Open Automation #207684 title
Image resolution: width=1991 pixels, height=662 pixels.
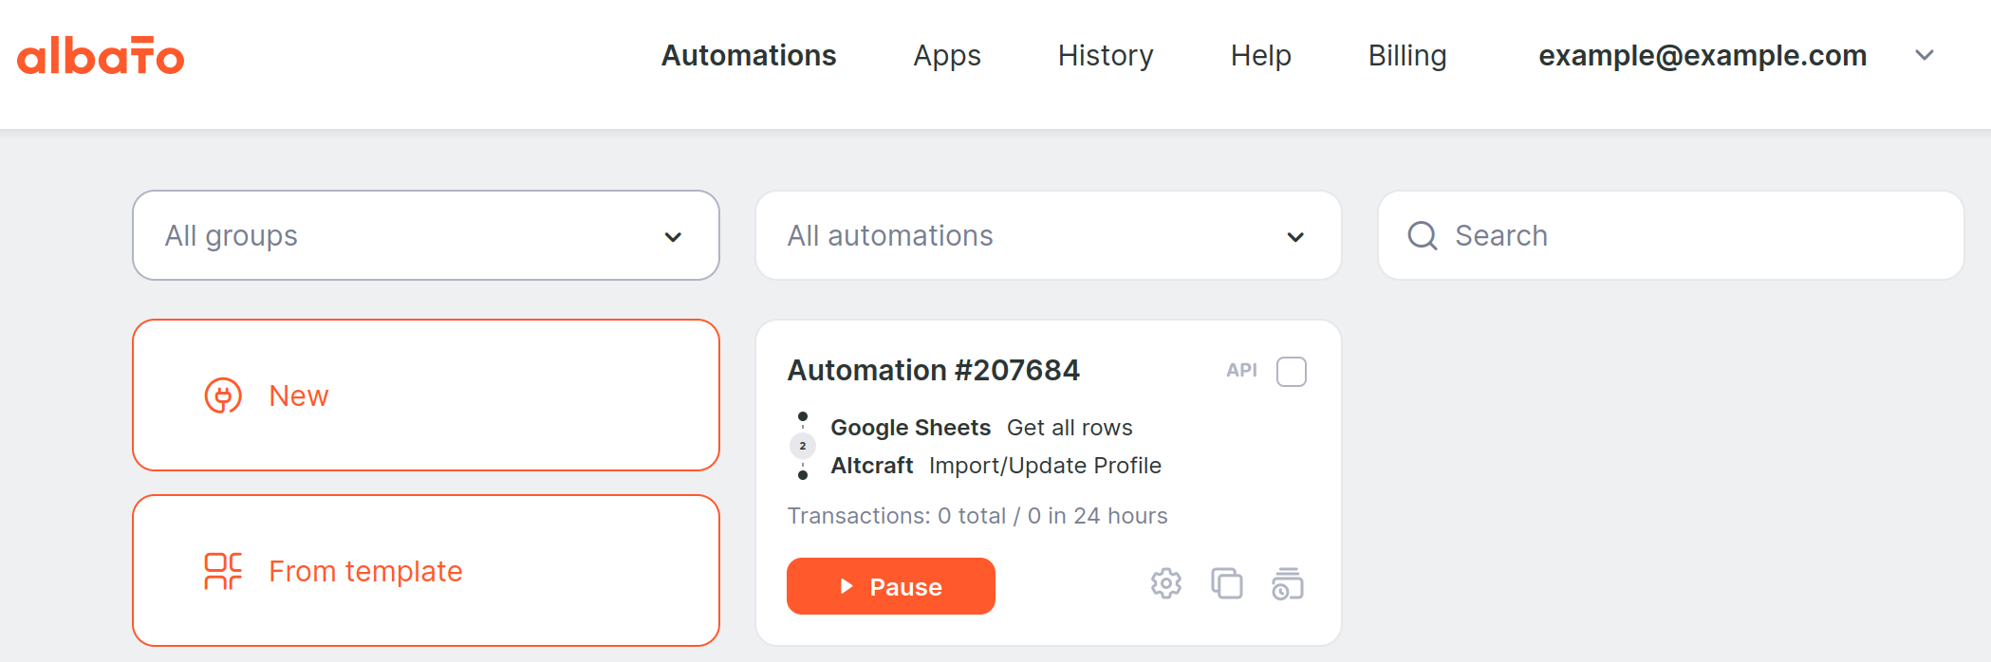(x=934, y=370)
